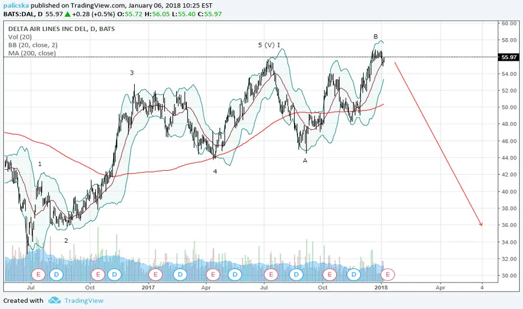
Task: Click the Vol (20) indicator label
Action: (20, 37)
